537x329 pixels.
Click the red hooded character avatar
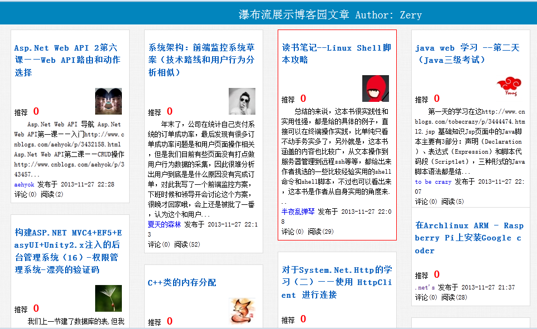(x=376, y=89)
